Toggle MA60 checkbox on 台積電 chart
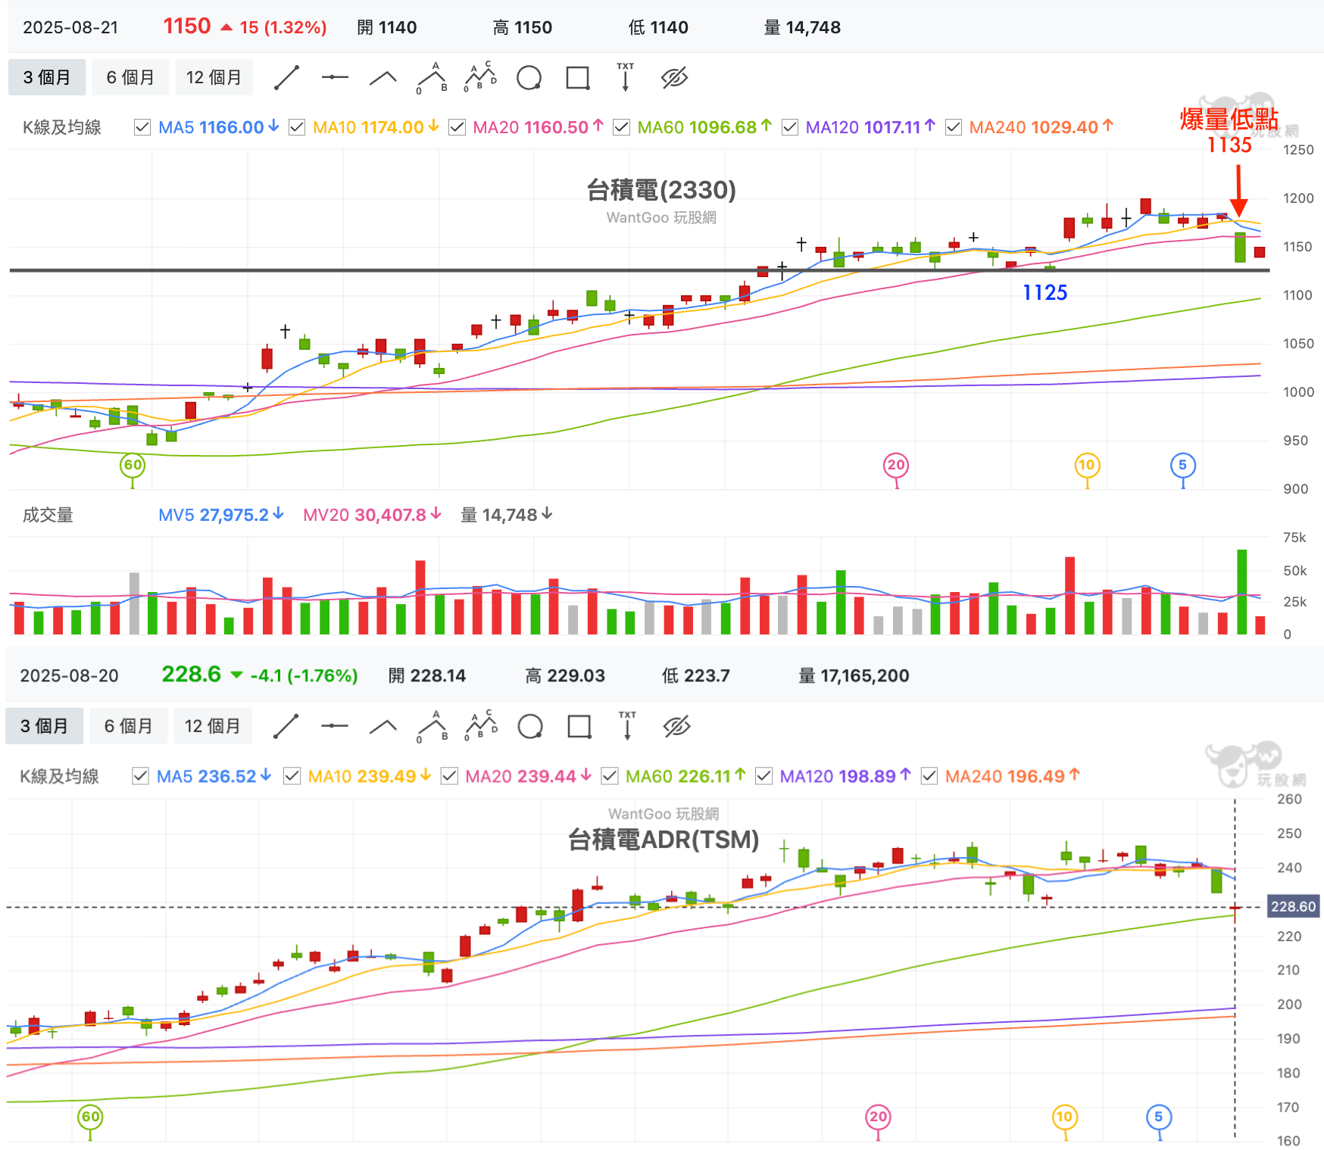 (621, 127)
